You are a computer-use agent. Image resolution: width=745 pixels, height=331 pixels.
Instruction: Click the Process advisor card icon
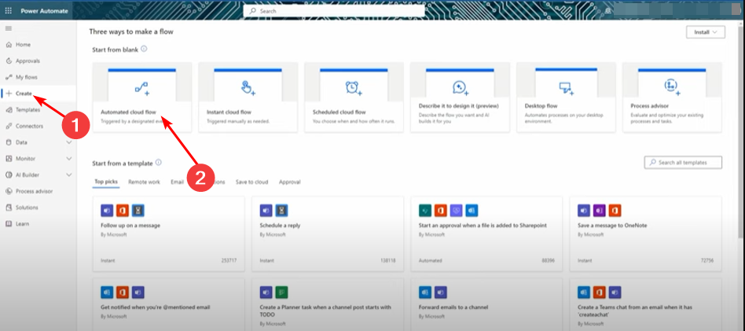[x=672, y=86]
